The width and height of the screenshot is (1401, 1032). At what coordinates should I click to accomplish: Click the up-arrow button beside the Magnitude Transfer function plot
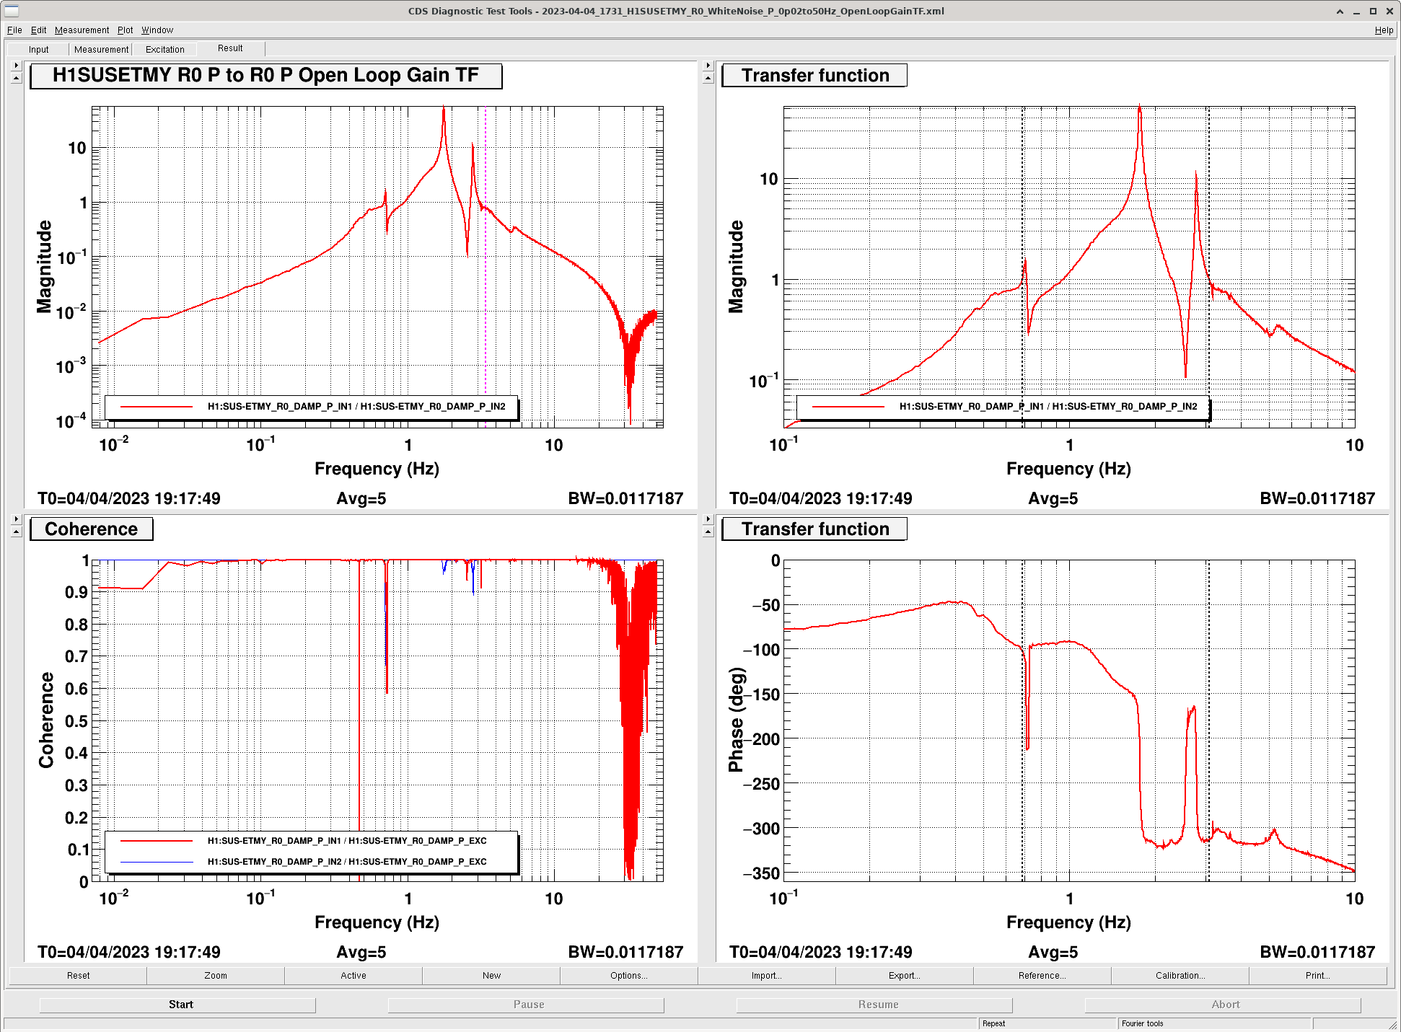[708, 78]
